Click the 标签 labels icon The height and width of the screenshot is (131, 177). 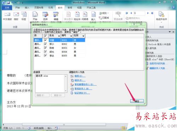tap(24, 15)
